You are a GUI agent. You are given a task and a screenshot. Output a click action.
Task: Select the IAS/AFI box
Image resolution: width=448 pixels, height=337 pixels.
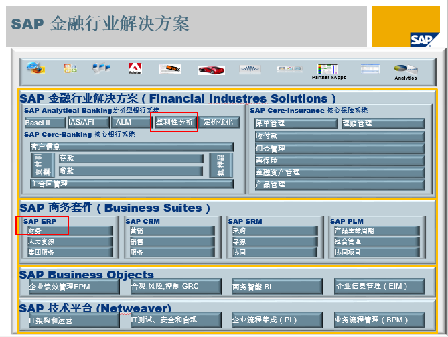tap(89, 123)
